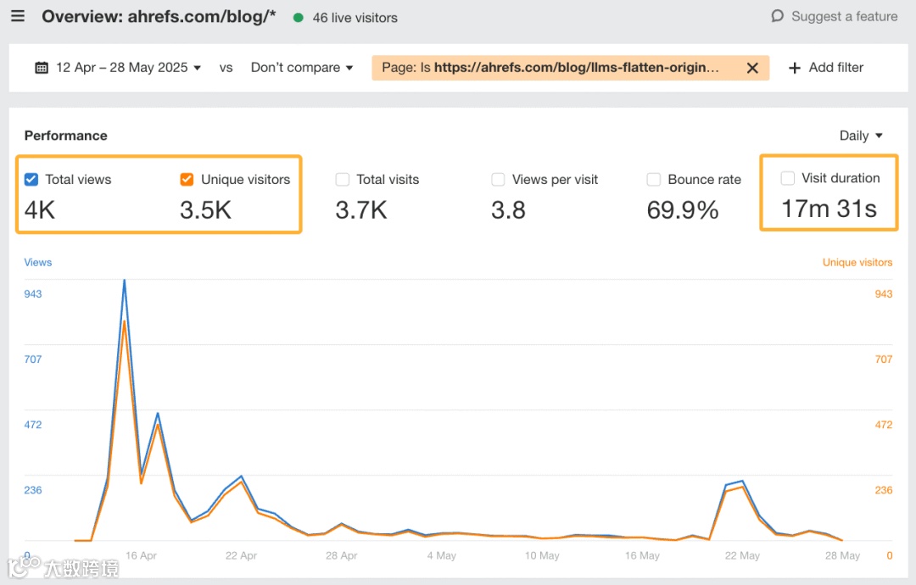Click the 3.7K total visits value
The width and height of the screenshot is (916, 585).
pos(361,209)
